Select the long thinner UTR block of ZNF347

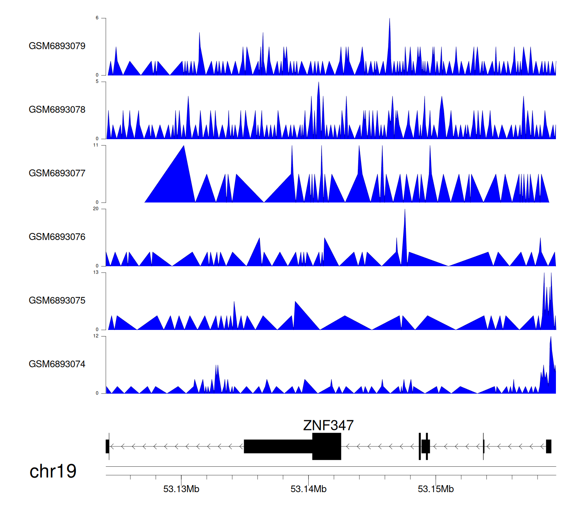coord(278,446)
